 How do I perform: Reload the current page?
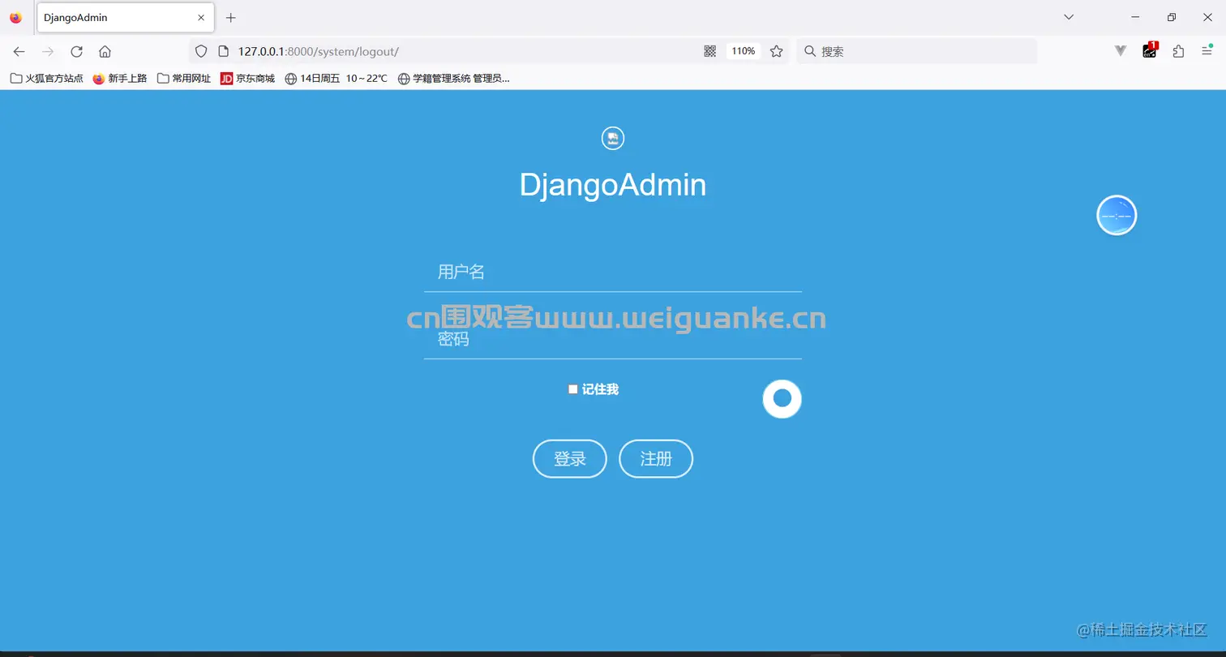pyautogui.click(x=76, y=51)
